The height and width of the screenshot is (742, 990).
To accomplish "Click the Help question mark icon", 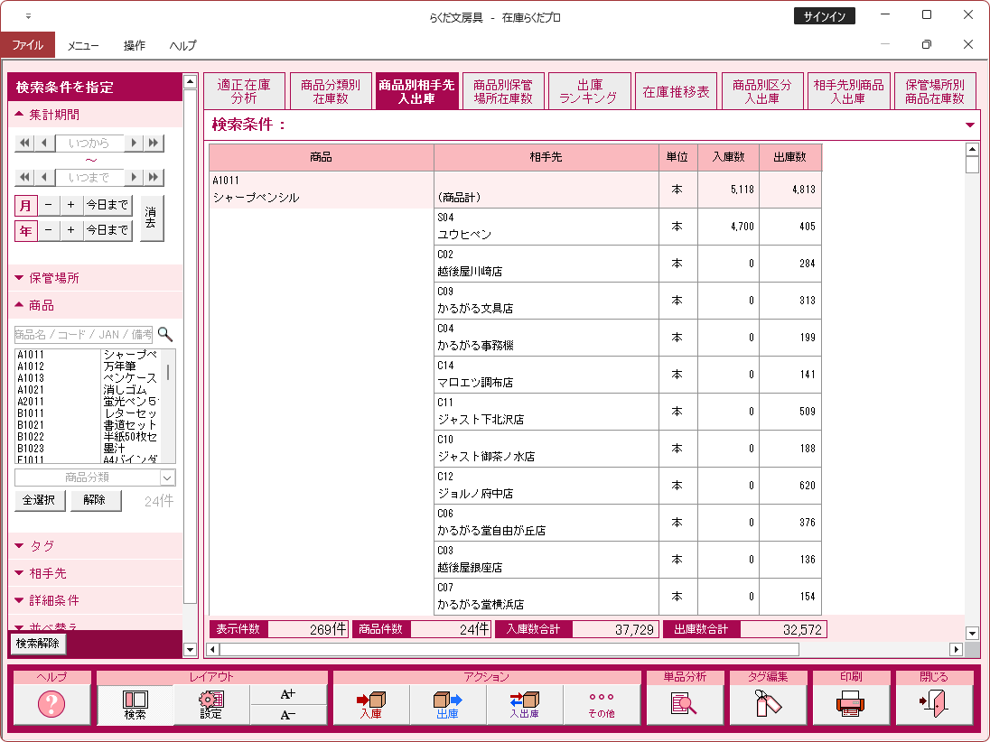I will click(51, 704).
